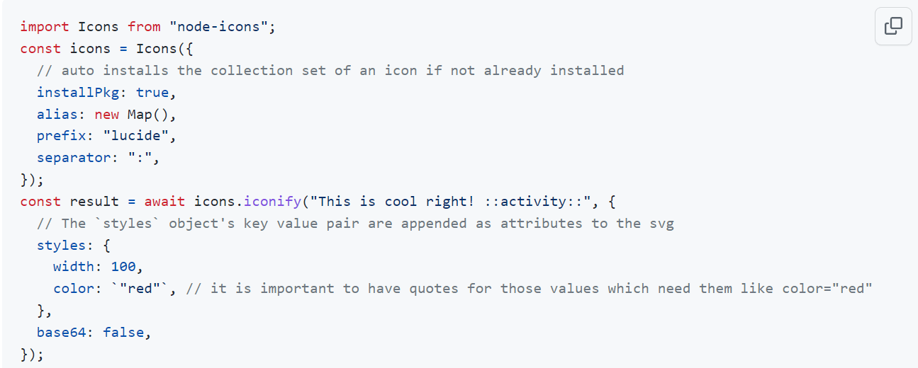The height and width of the screenshot is (368, 918).
Task: Click the 'Icons' identifier after import
Action: (99, 27)
